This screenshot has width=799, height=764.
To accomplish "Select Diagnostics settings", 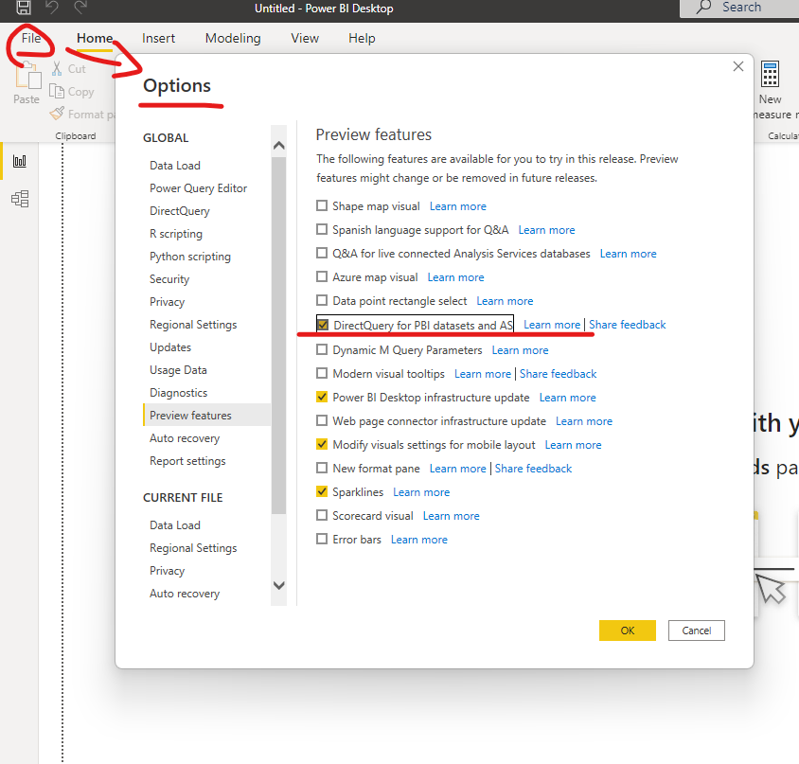I will (178, 393).
